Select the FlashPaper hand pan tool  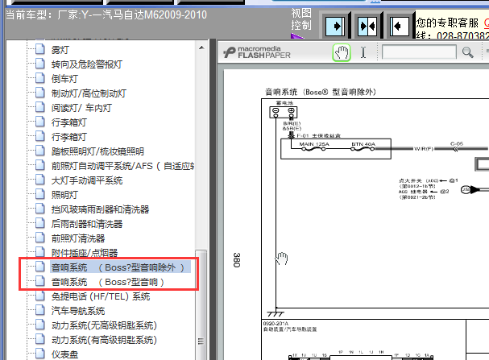click(x=342, y=52)
